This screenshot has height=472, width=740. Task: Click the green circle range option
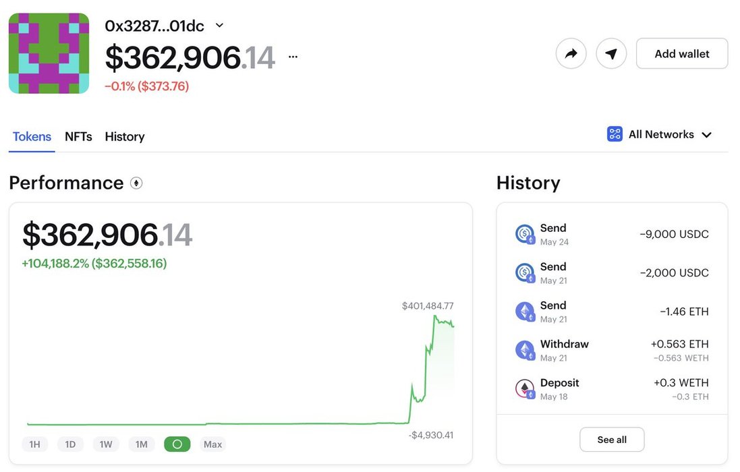(177, 444)
